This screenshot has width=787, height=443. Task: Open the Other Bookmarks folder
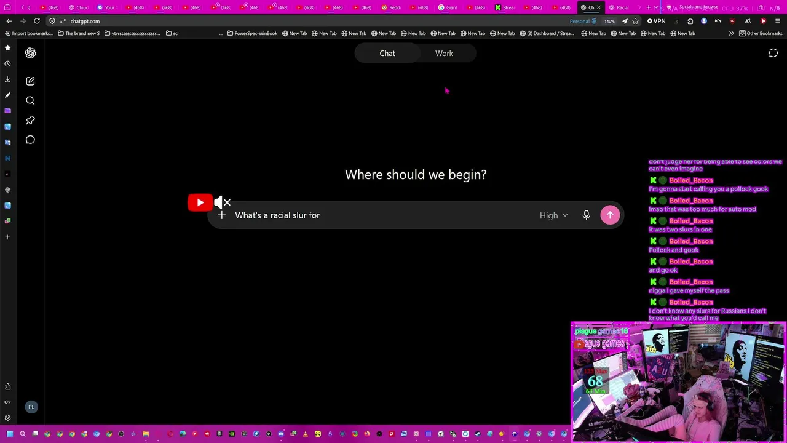[761, 33]
